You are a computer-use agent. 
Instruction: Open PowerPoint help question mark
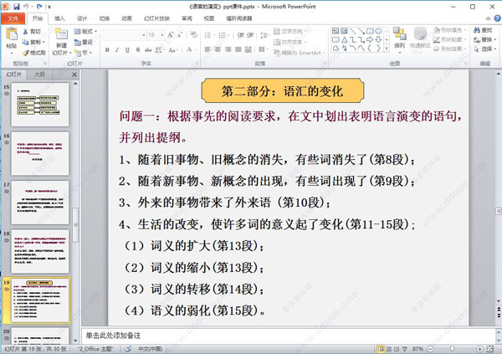click(x=497, y=18)
